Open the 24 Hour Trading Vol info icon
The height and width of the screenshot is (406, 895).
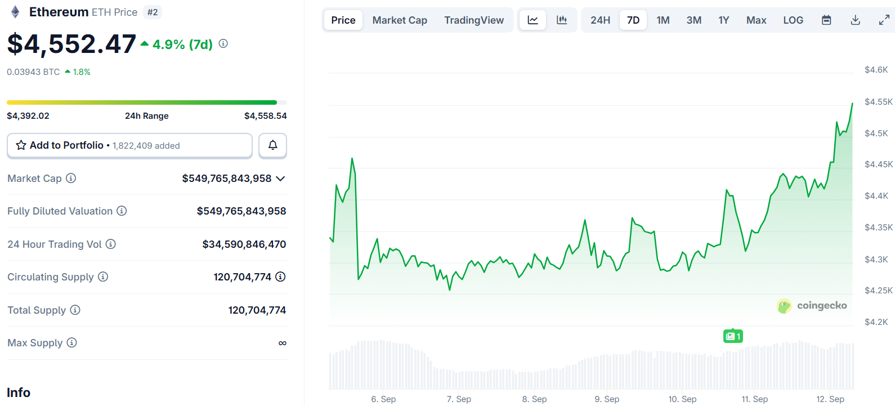111,244
